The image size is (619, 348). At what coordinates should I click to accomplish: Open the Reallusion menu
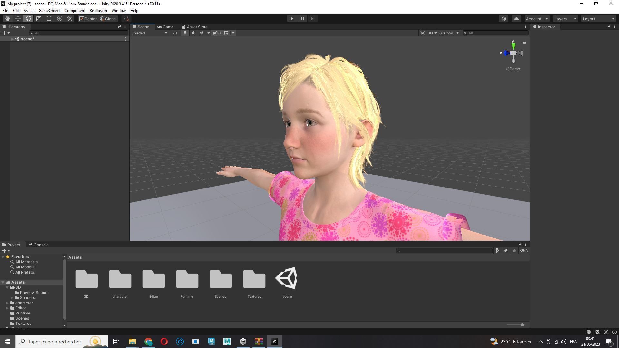(98, 11)
